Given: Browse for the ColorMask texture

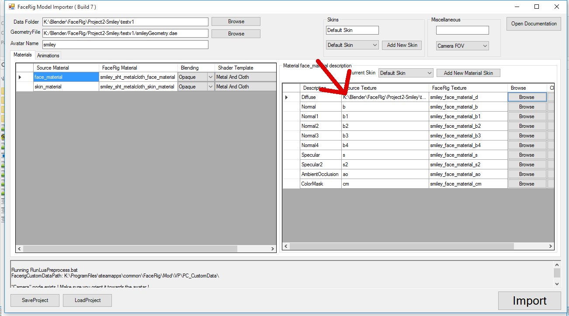Looking at the screenshot, I should coord(527,184).
